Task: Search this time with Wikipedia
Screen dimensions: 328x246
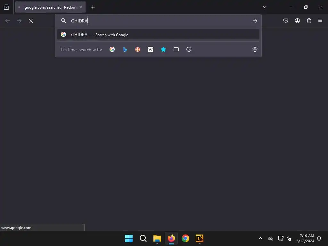Action: coord(151,49)
